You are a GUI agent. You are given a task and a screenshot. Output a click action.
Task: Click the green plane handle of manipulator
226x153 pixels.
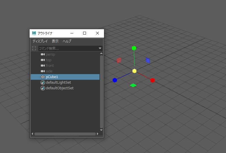133,85
